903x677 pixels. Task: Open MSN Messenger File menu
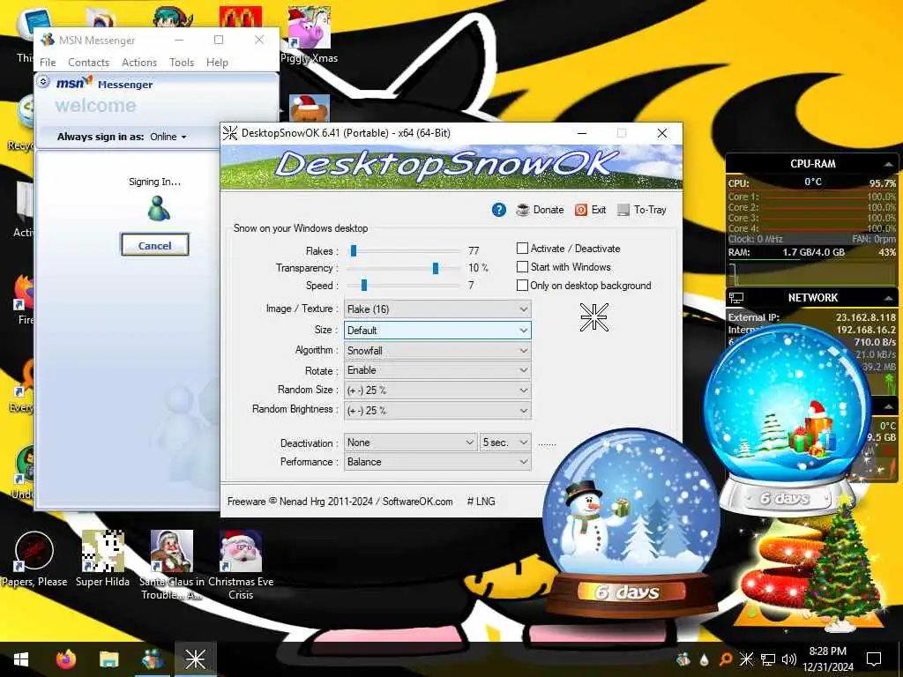pyautogui.click(x=48, y=63)
